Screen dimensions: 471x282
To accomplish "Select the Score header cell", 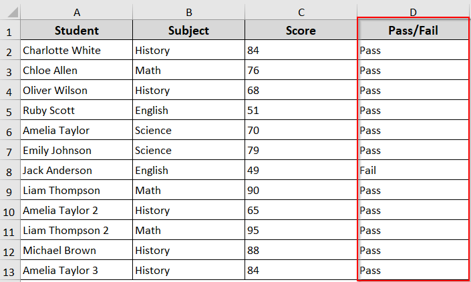I will (x=301, y=31).
